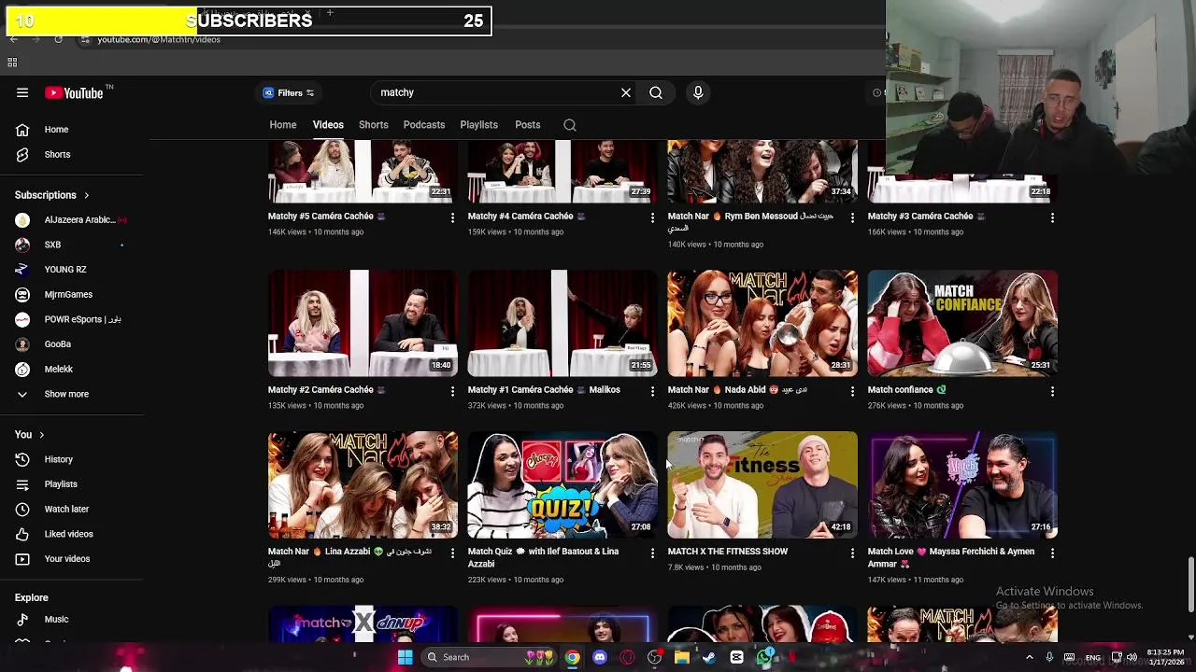Run search with magnifier button
The image size is (1196, 672).
[x=656, y=92]
